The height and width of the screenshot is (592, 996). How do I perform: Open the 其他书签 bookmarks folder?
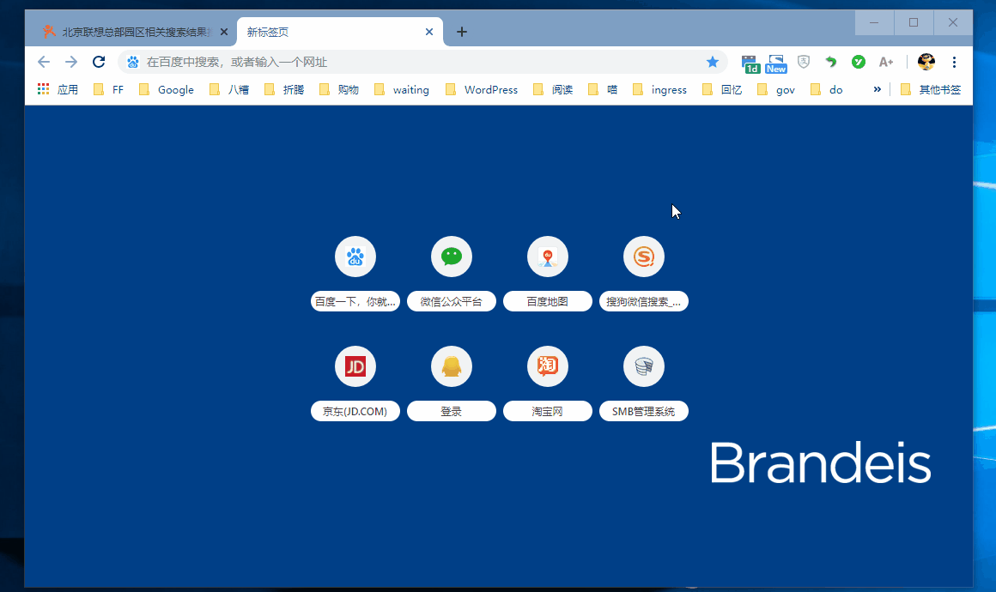(930, 89)
